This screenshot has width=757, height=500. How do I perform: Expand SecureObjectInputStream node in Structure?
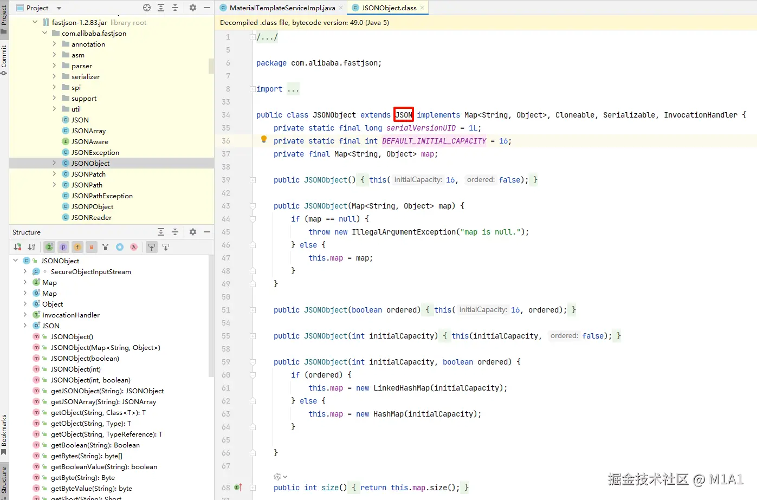click(x=25, y=271)
